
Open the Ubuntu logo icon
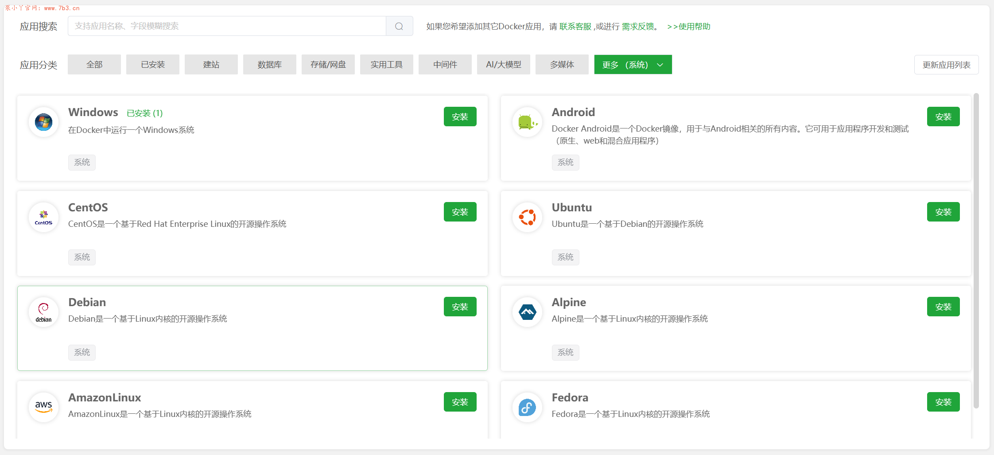click(527, 217)
